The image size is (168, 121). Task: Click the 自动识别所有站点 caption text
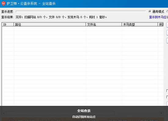pyautogui.click(x=84, y=117)
